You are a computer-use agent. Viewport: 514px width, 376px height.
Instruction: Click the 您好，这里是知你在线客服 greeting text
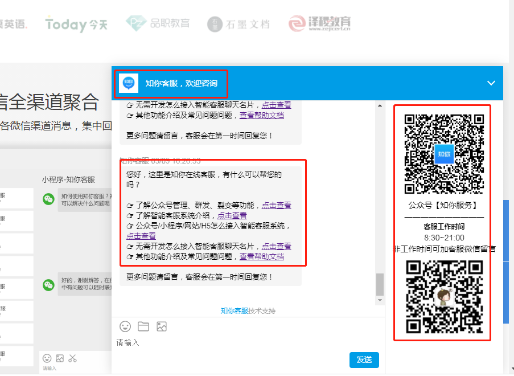point(204,179)
